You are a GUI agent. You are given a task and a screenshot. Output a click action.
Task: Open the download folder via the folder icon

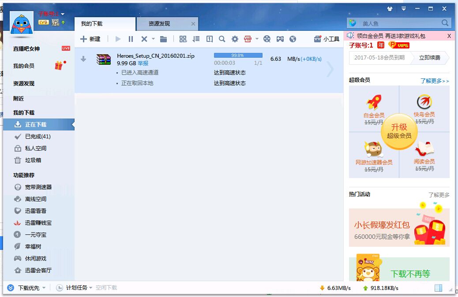pyautogui.click(x=163, y=39)
